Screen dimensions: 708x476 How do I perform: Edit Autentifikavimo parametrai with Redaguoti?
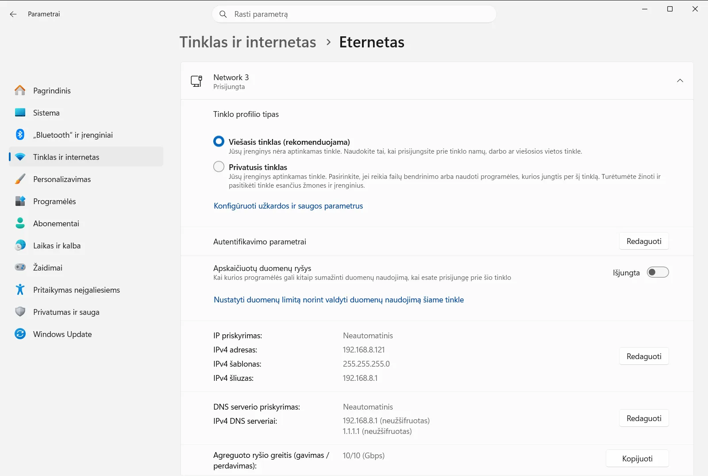point(644,241)
